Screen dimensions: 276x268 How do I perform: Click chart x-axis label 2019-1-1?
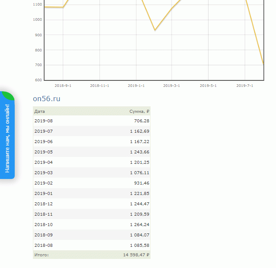pyautogui.click(x=136, y=86)
